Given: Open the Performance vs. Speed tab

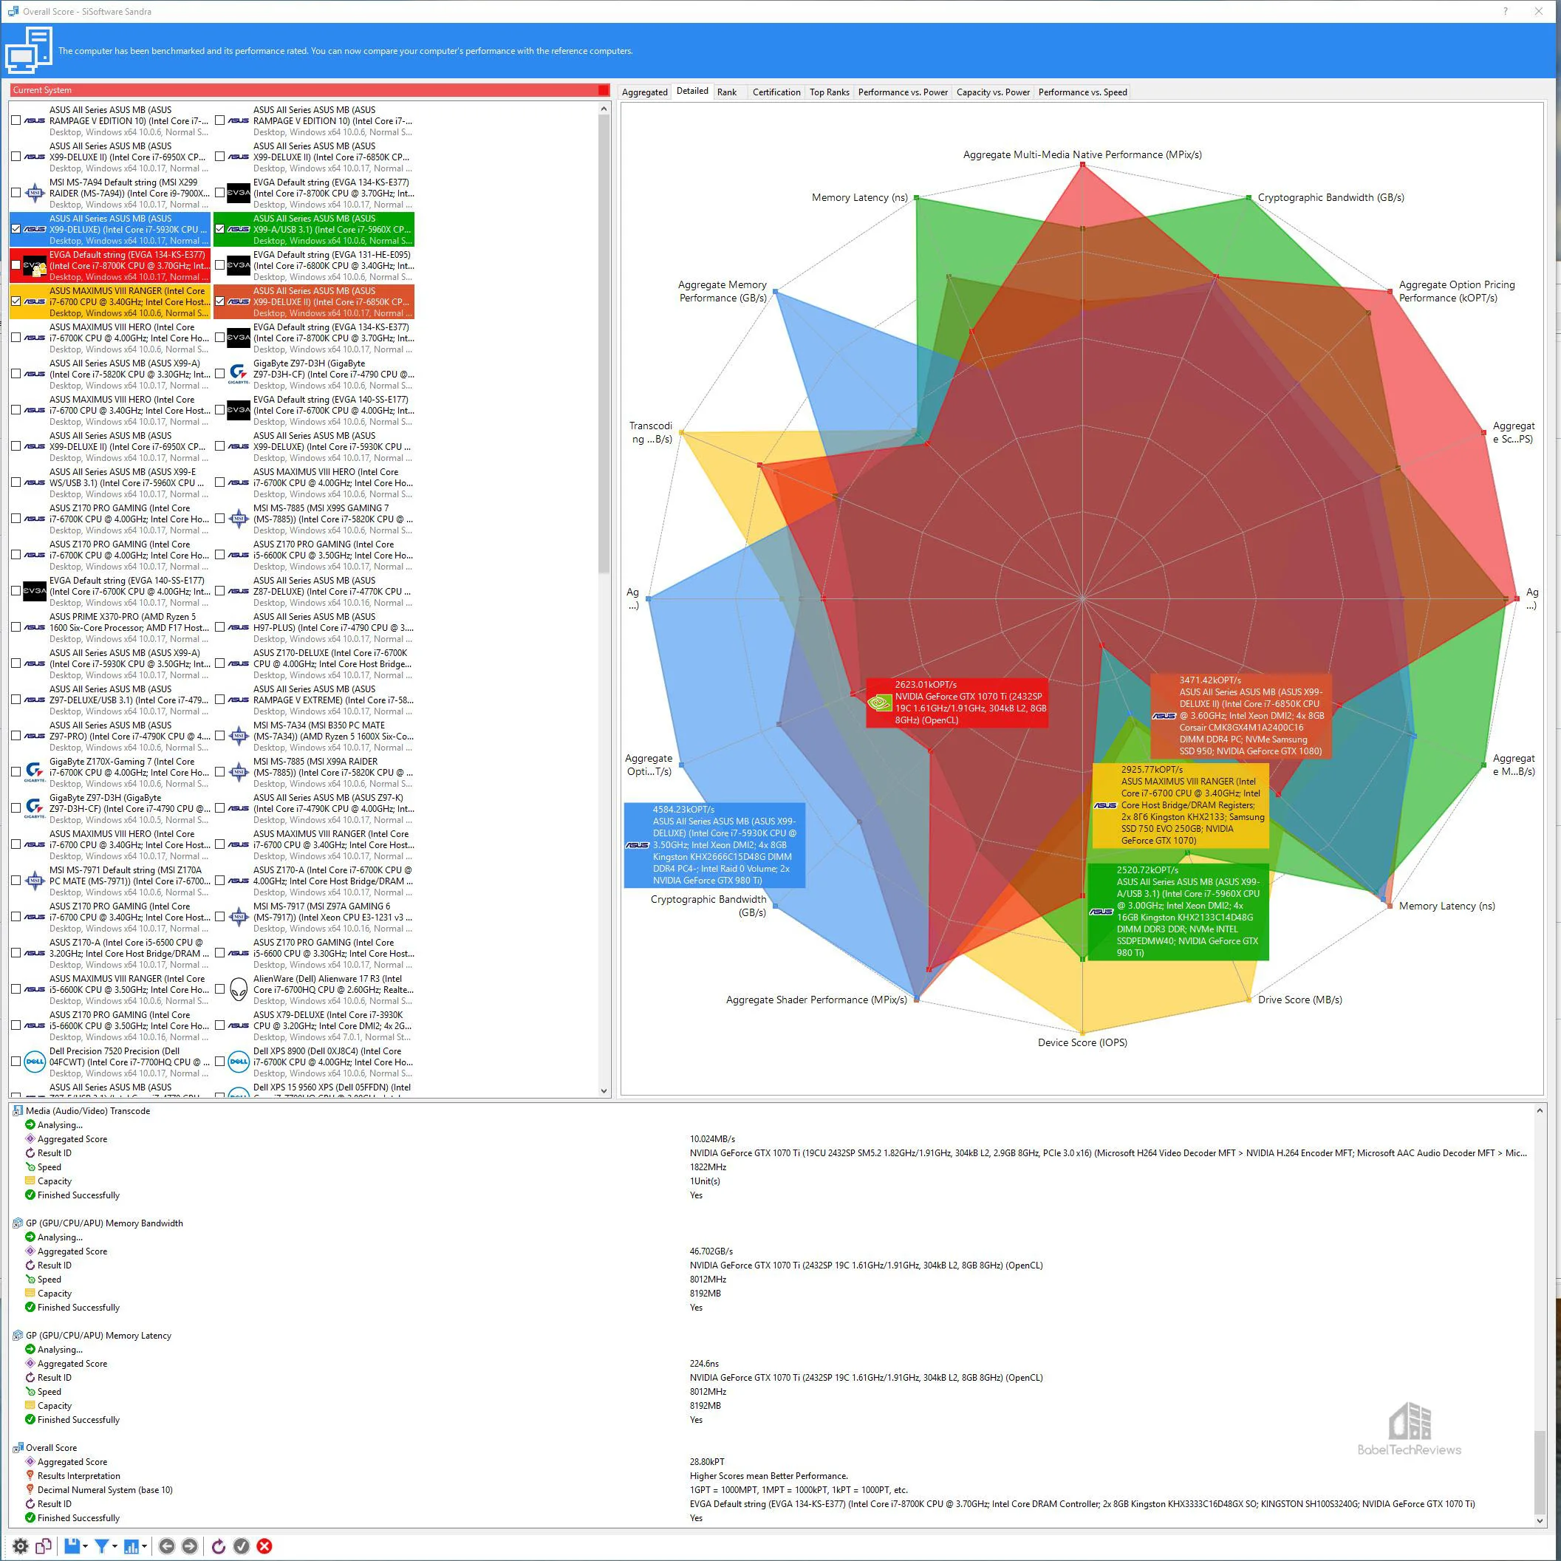Looking at the screenshot, I should pyautogui.click(x=1083, y=92).
